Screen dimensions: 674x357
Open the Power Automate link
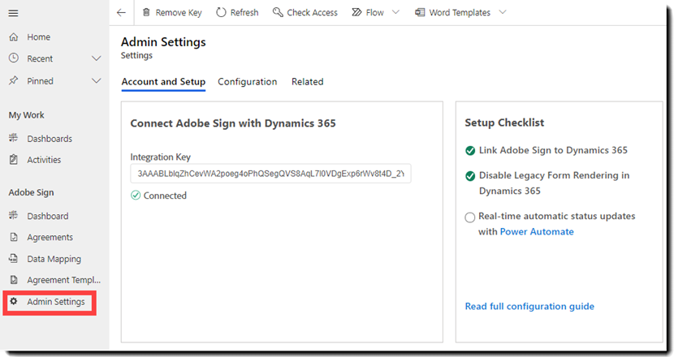pyautogui.click(x=537, y=232)
